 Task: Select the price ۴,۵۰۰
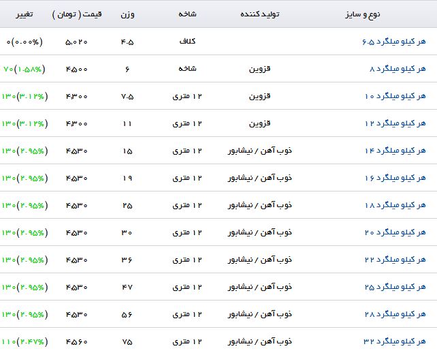click(x=77, y=70)
